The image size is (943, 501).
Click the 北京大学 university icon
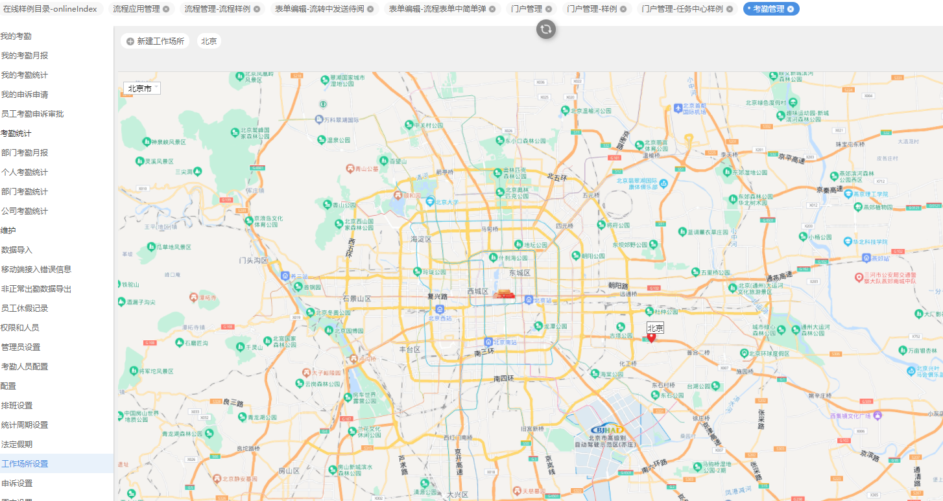point(429,202)
